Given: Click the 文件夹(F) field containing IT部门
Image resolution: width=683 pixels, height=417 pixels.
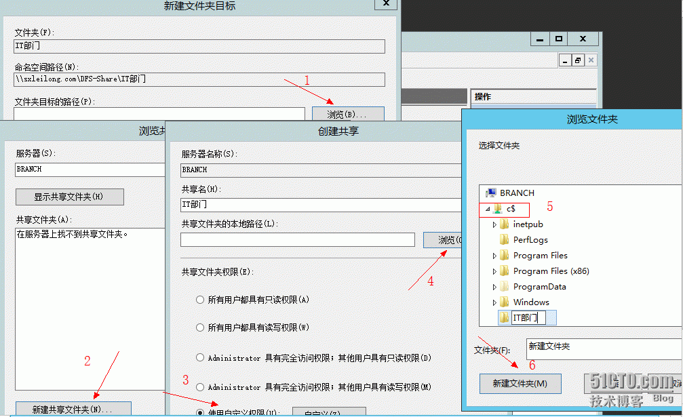Looking at the screenshot, I should pos(199,46).
